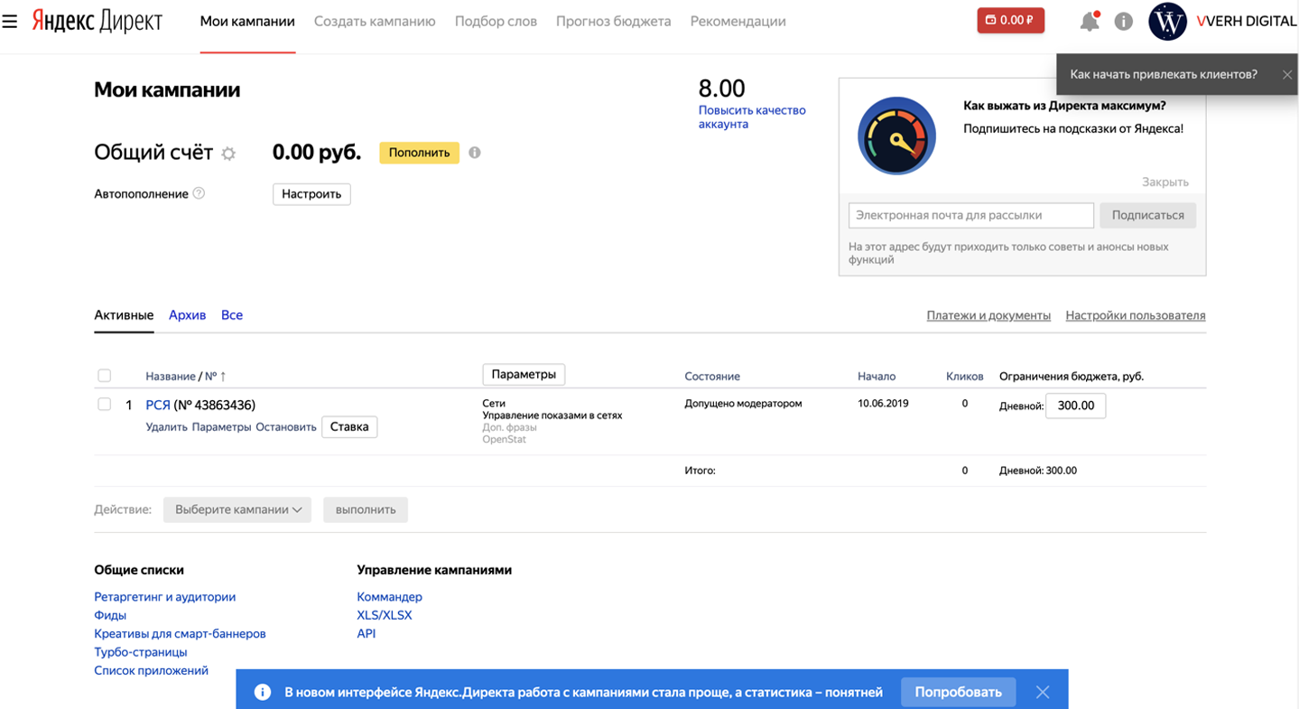Click Удалить under РСЯ campaign
1299x709 pixels.
coord(166,426)
